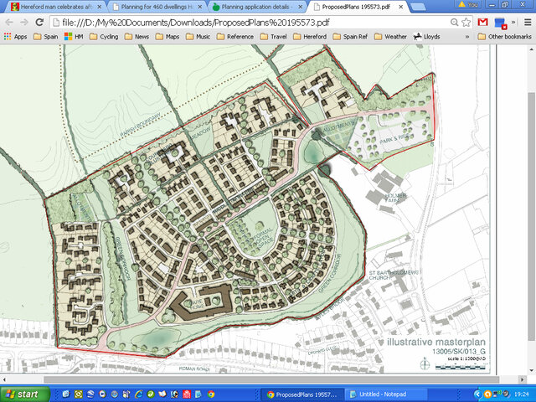Click the browser back arrow

point(9,22)
